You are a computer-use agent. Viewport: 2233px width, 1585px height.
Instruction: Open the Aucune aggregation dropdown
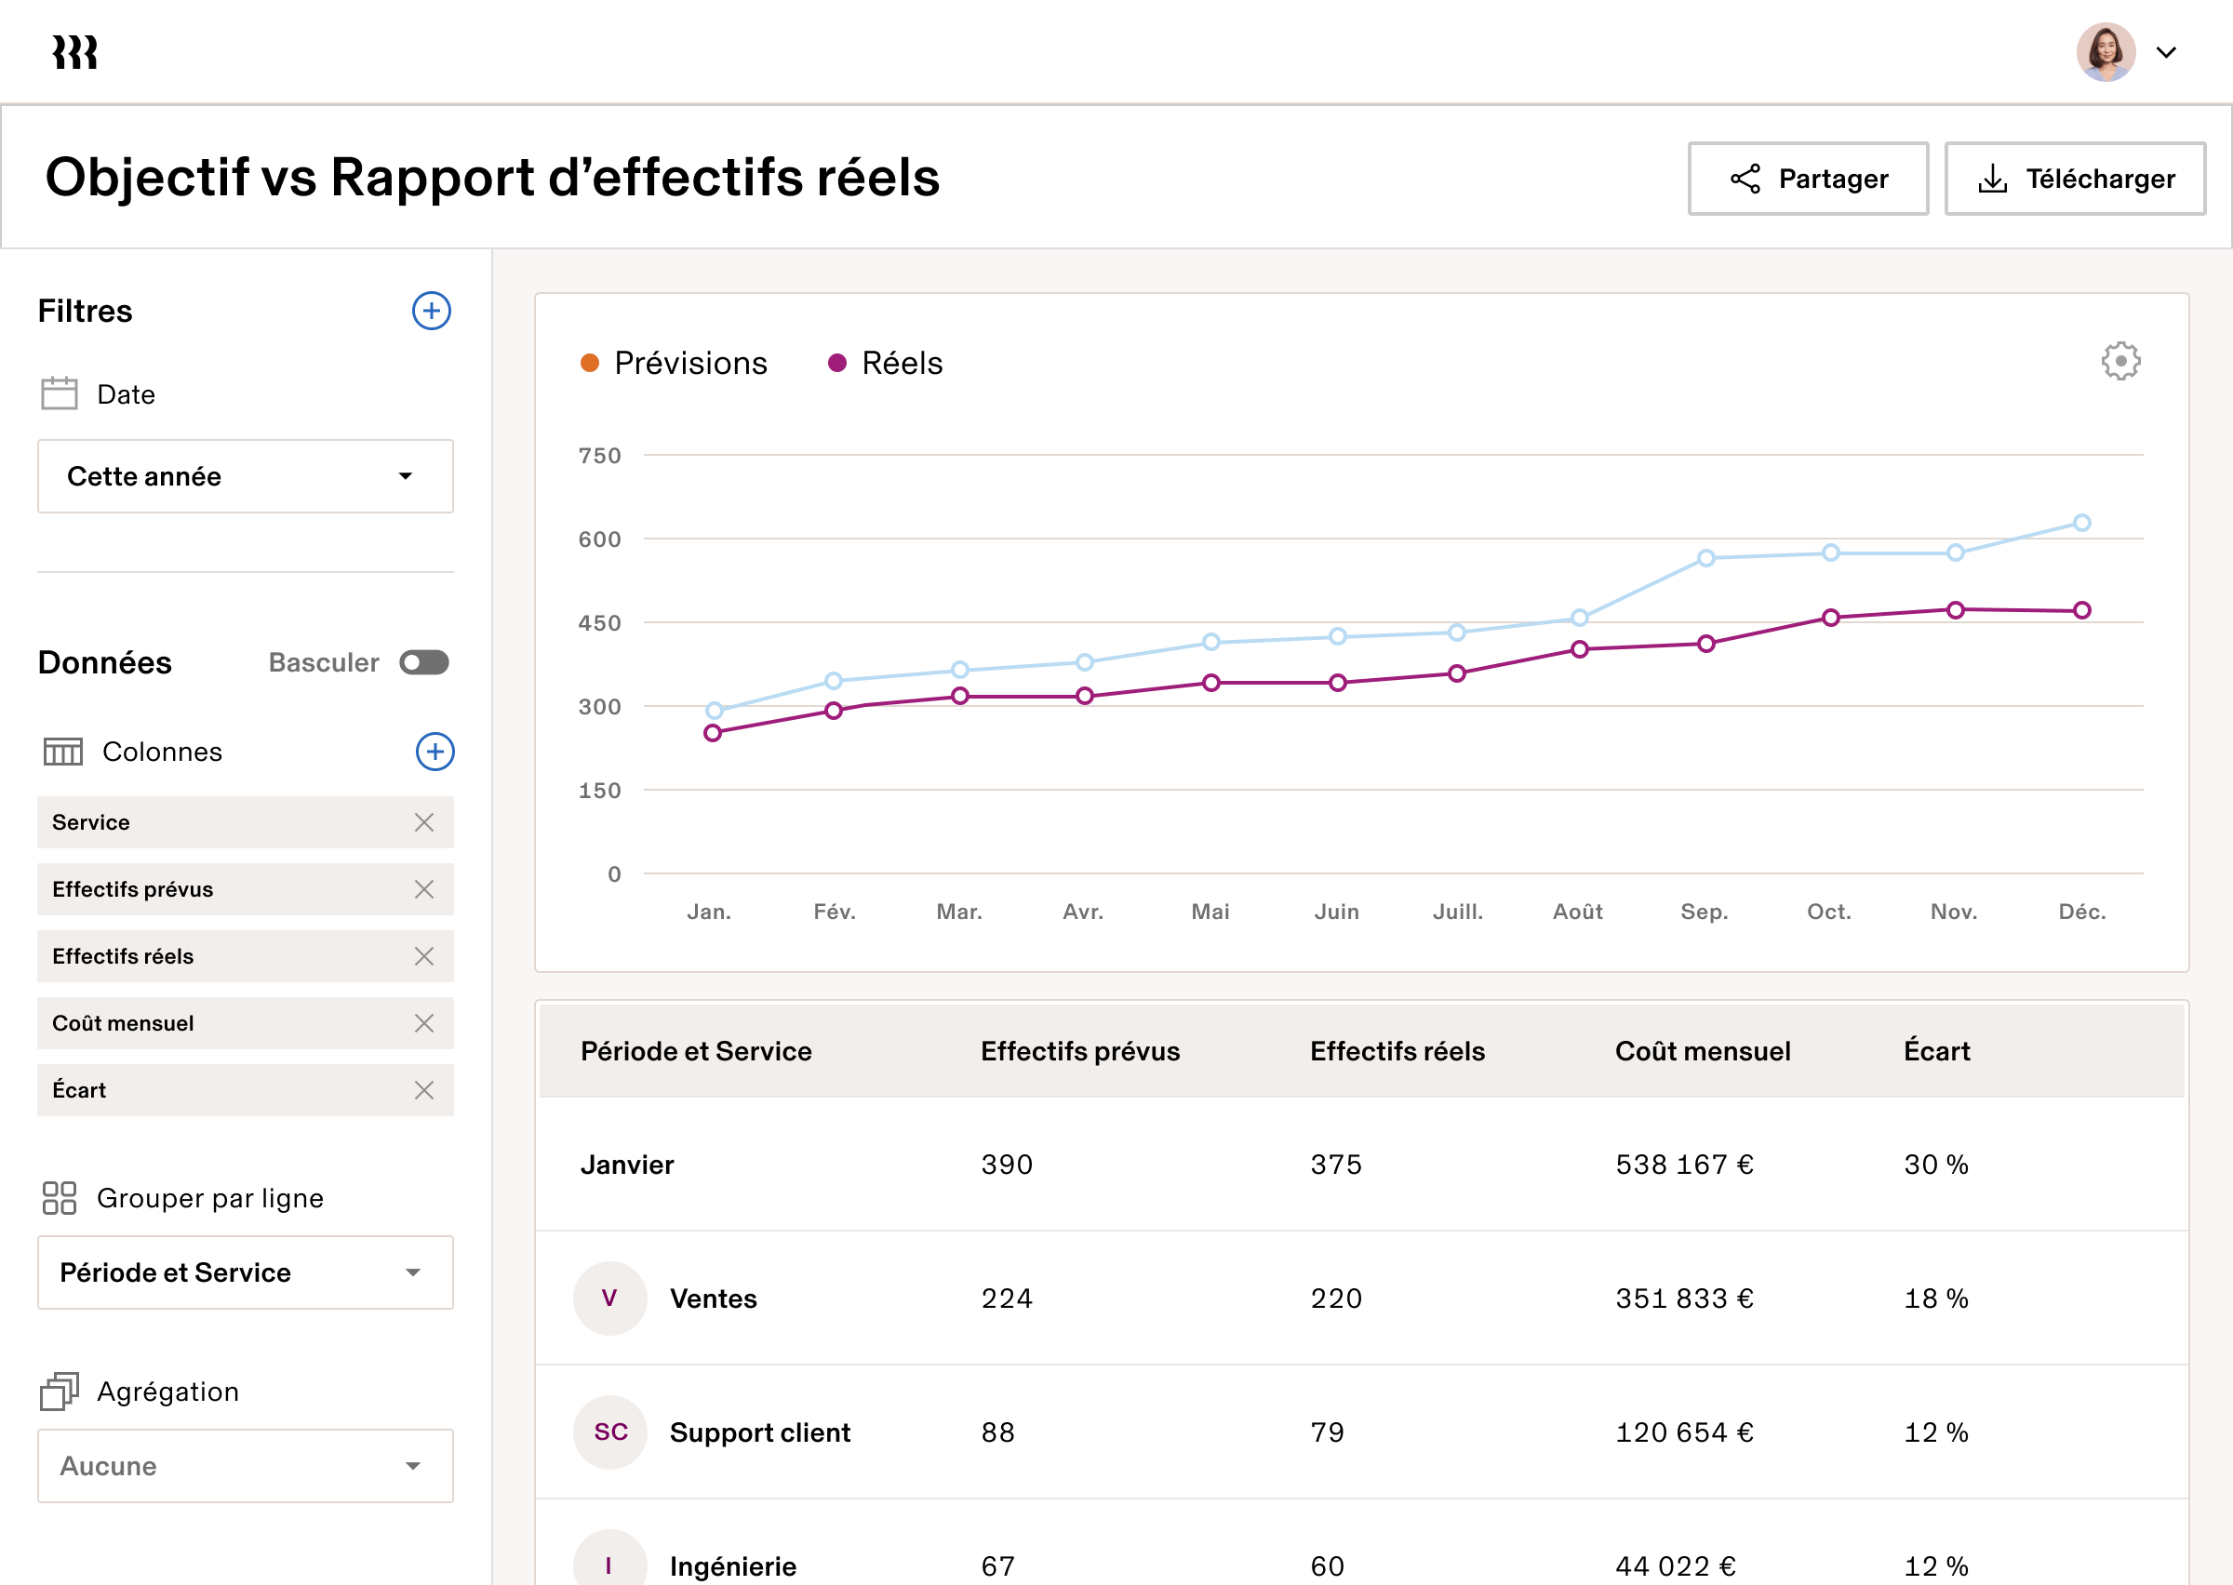(244, 1465)
